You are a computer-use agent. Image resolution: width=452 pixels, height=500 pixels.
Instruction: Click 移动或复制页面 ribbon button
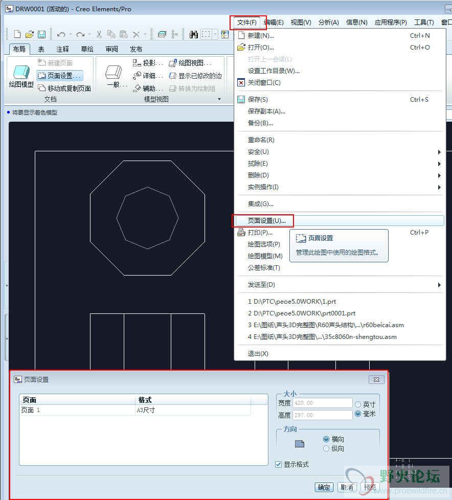[x=64, y=88]
